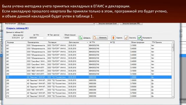Open the Дата закупки calendar picker

pyautogui.click(x=23, y=38)
